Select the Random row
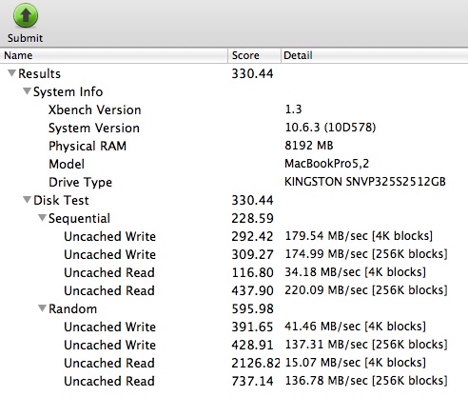This screenshot has height=397, width=468. (x=234, y=308)
